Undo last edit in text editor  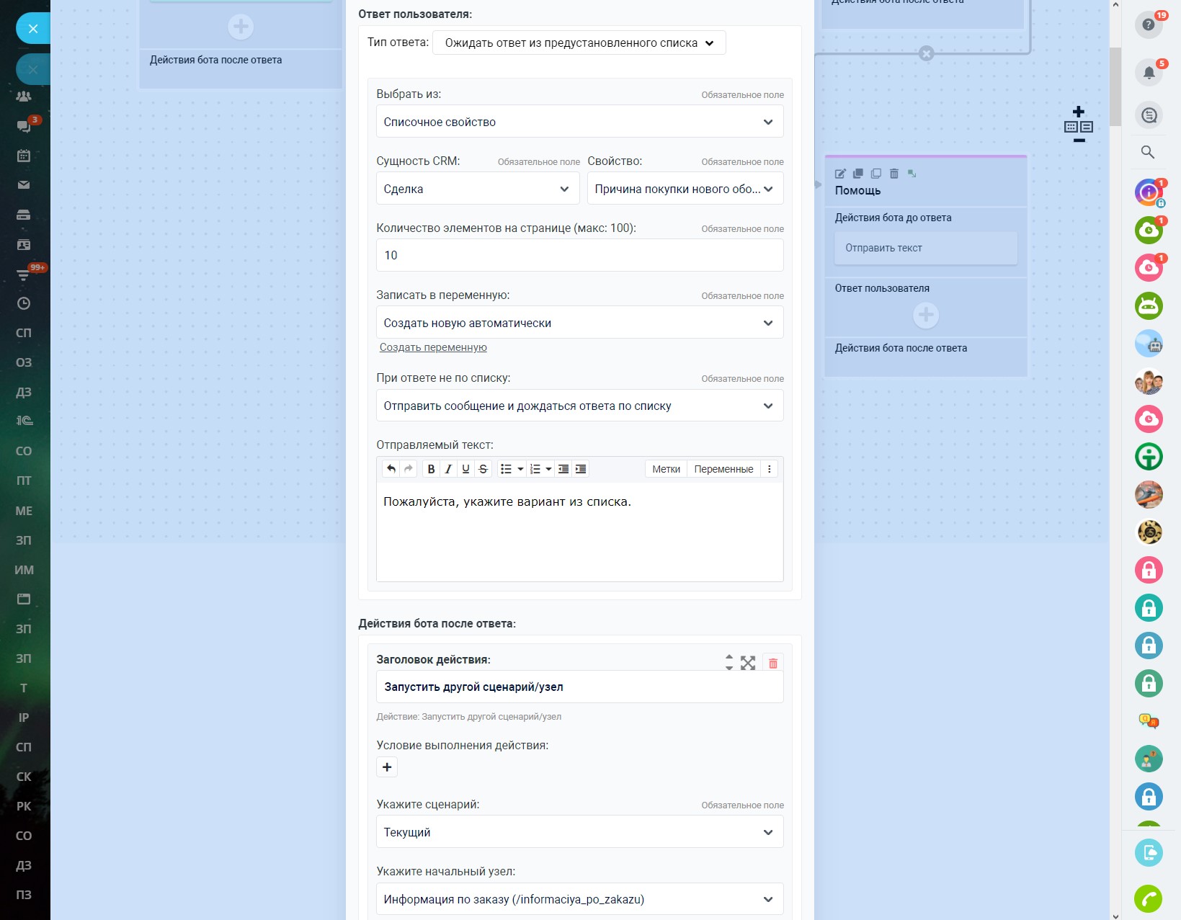[391, 469]
